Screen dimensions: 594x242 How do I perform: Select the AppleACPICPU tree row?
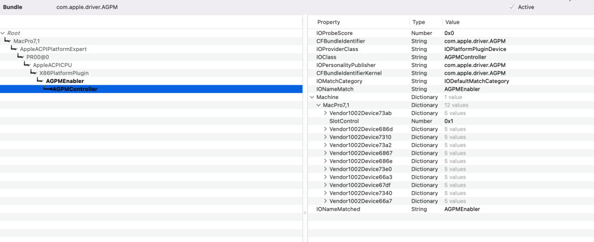(x=151, y=65)
